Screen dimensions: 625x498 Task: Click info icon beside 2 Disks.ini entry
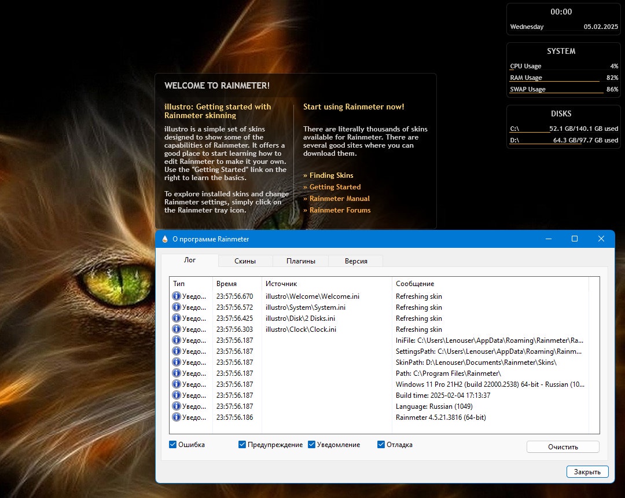tap(176, 318)
